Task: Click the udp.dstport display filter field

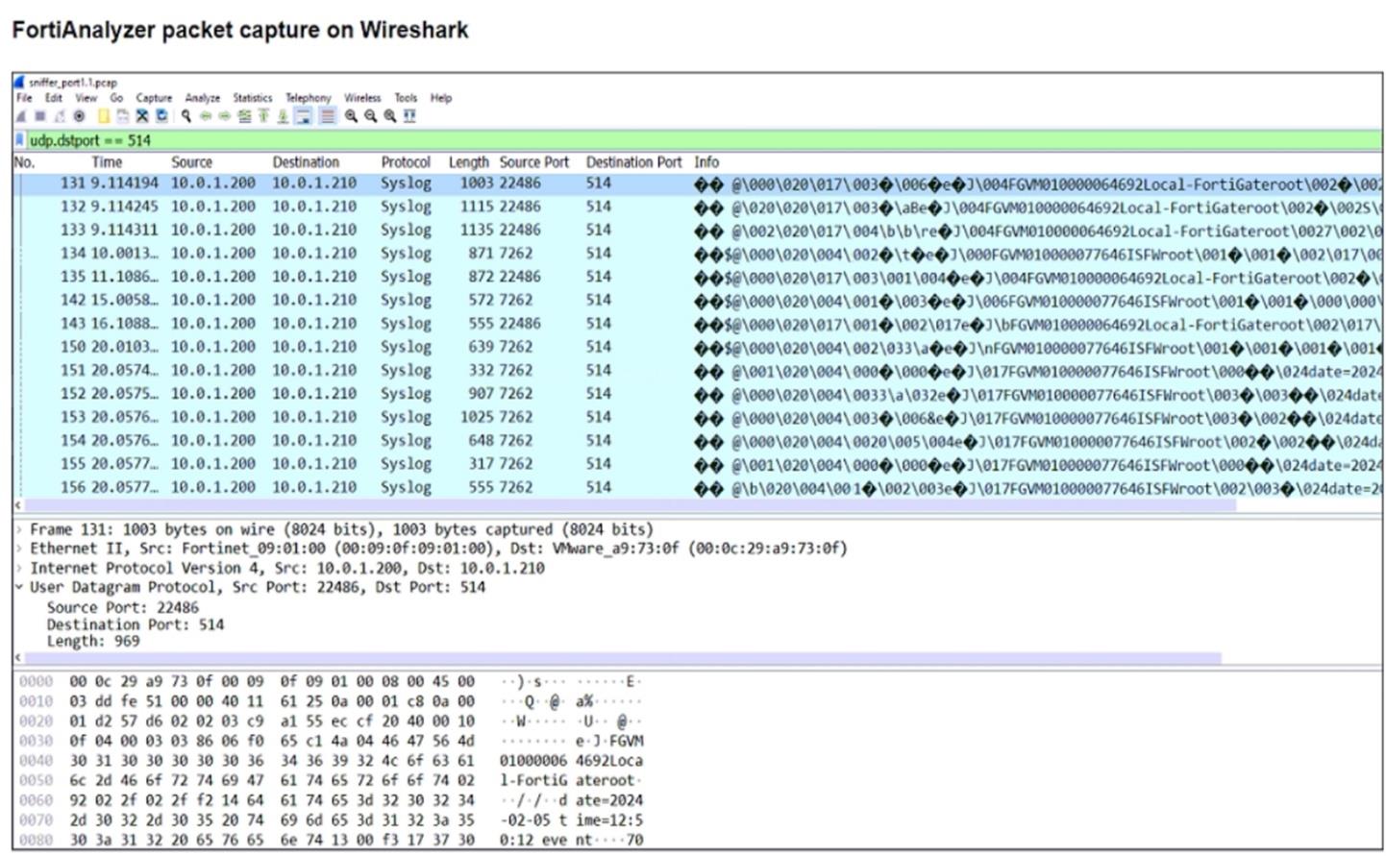Action: (x=673, y=140)
